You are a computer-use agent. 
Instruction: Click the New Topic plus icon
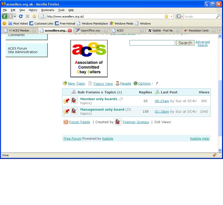point(65,84)
